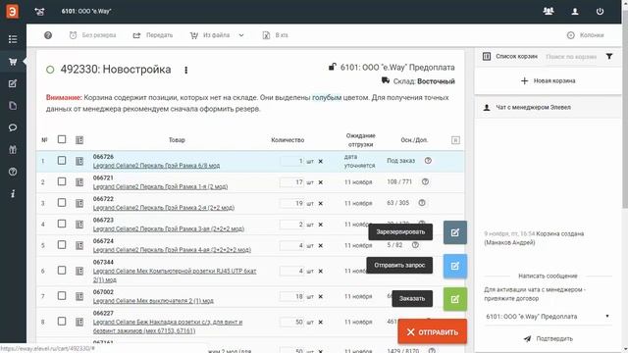Open link Legrand Celiane2 Перкаль Грэй Рамка 6/8 мод
Image resolution: width=628 pixels, height=353 pixels.
click(156, 166)
